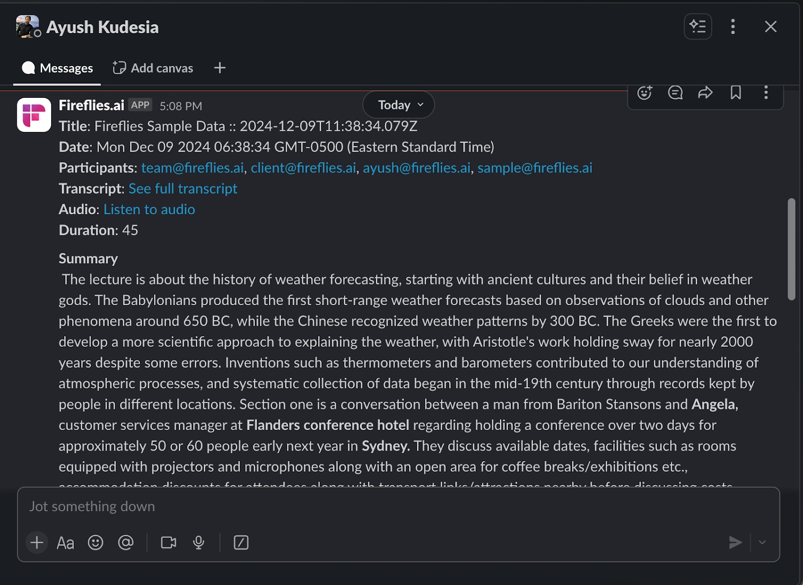Open the attachment plus menu in composer
The height and width of the screenshot is (585, 803).
[37, 542]
